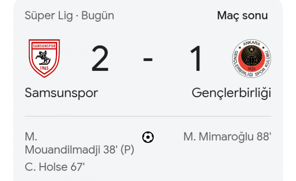Click the 88' goal minute
The width and height of the screenshot is (296, 181).
[x=264, y=137]
